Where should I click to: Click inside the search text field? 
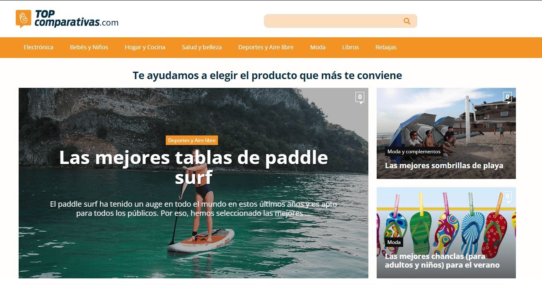click(x=331, y=21)
